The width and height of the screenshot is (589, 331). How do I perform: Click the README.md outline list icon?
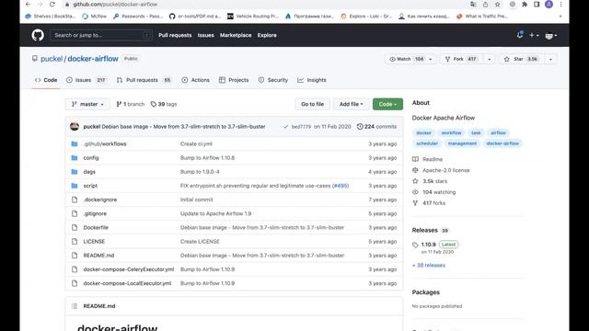coord(75,306)
